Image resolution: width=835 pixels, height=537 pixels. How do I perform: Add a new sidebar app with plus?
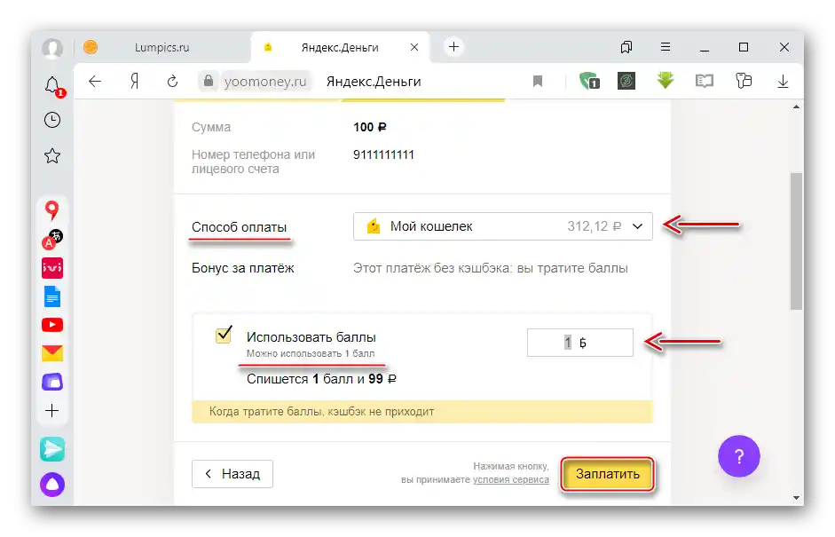52,411
